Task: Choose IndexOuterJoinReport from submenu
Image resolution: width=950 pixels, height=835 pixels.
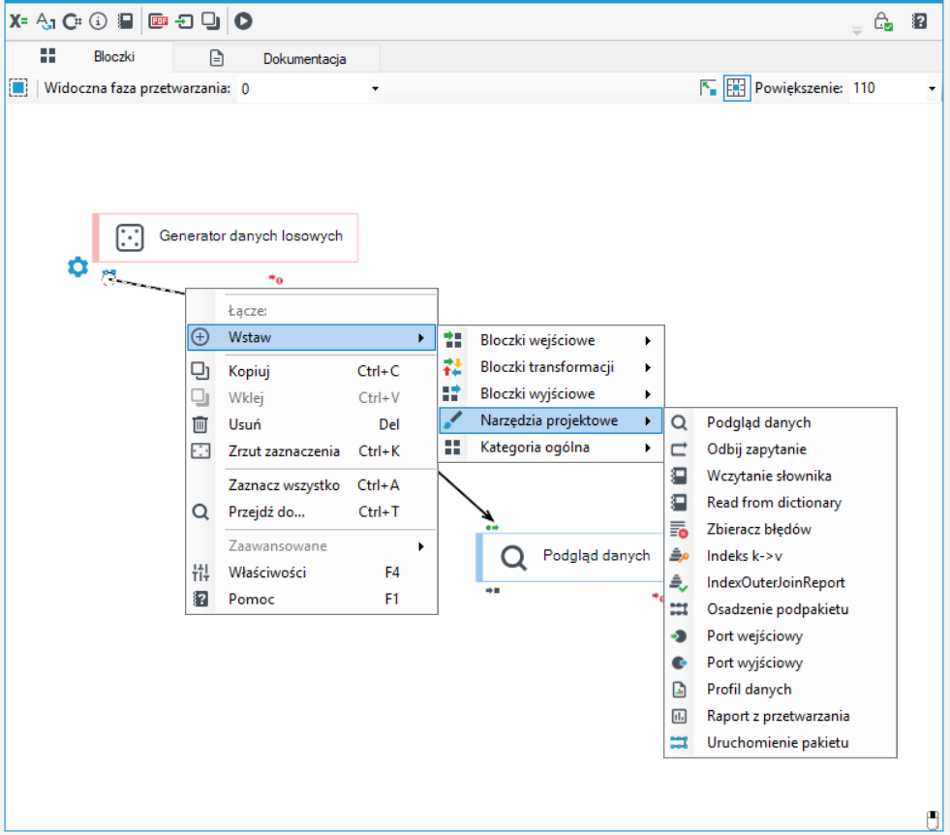Action: (x=781, y=582)
